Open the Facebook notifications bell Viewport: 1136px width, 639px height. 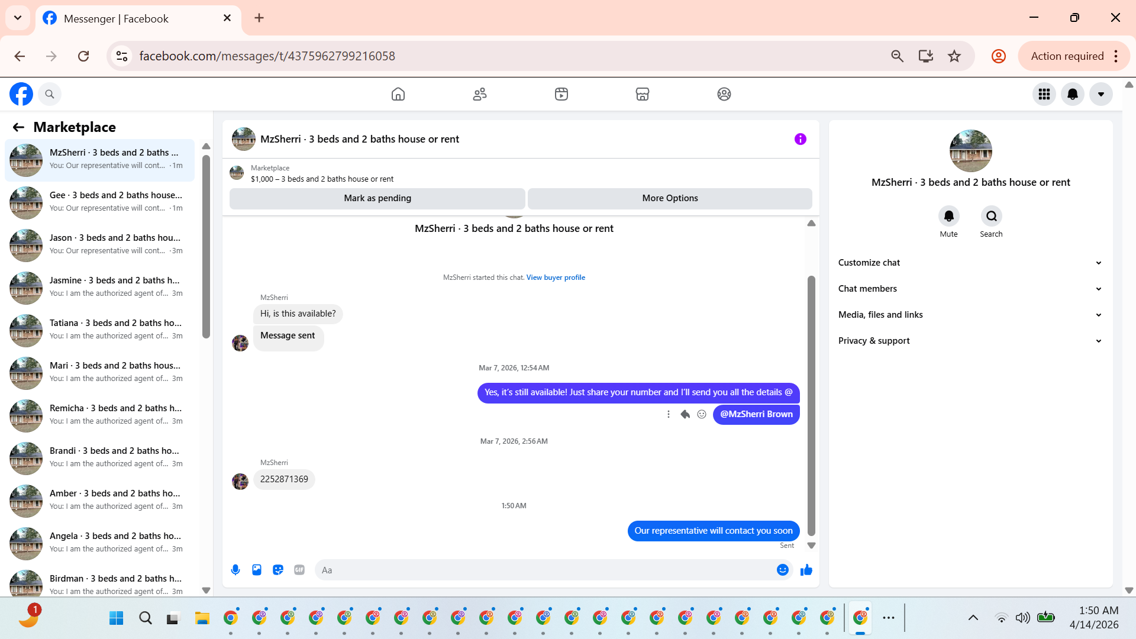[1072, 94]
